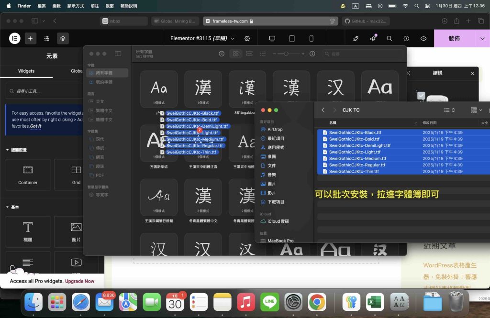Screen dimensions: 490x318
Task: Switch Font Book to samples view
Action: coord(249,54)
